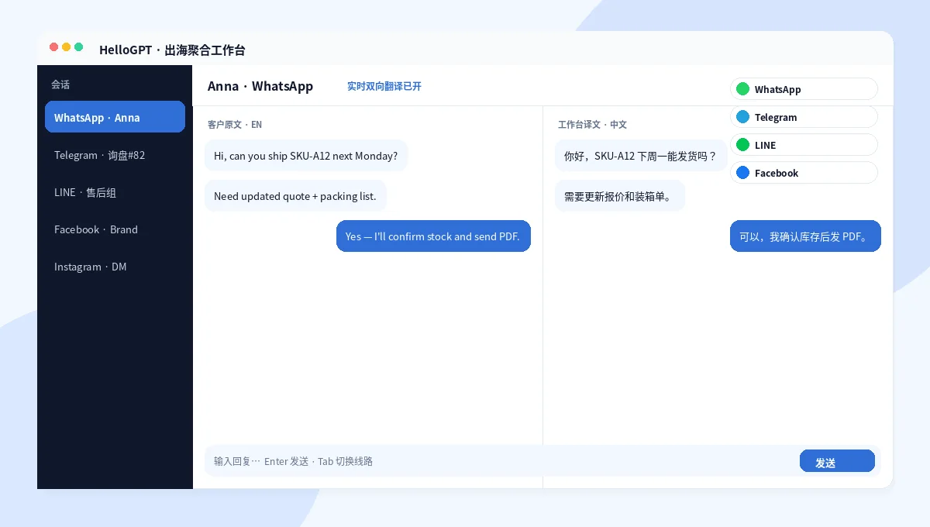Click the red close window dot
Screen dimensions: 930x527
pos(53,47)
